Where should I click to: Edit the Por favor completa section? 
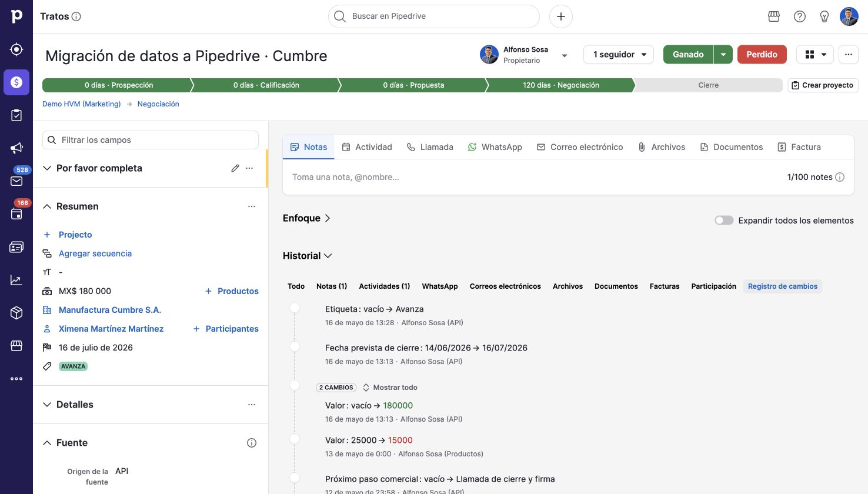click(235, 168)
